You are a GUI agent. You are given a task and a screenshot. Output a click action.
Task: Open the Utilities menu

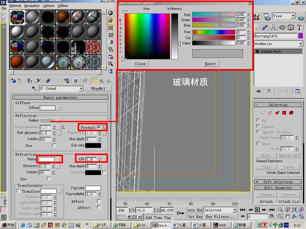63,6
